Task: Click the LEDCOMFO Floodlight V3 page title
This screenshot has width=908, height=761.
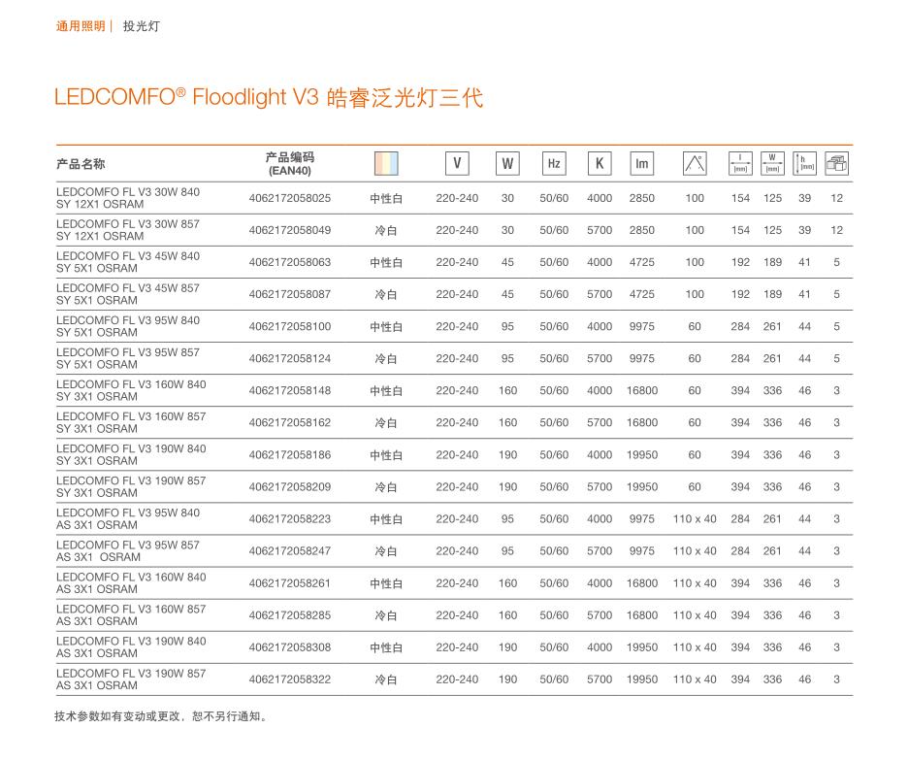Action: pos(269,98)
